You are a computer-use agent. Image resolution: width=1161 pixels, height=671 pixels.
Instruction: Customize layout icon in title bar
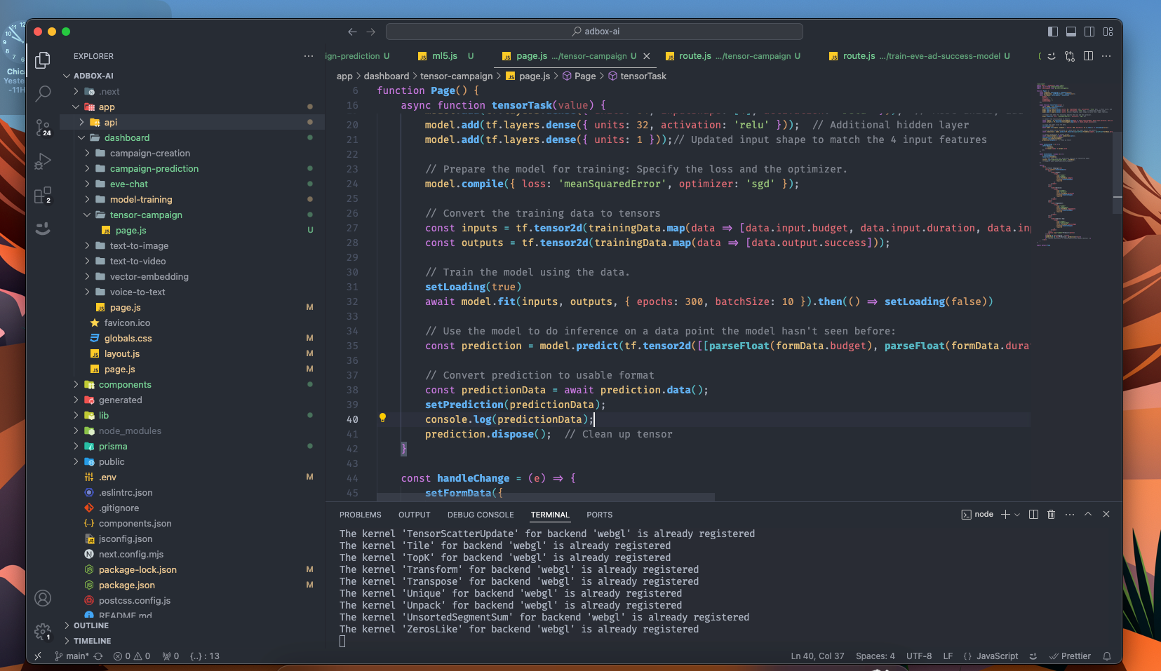coord(1108,32)
